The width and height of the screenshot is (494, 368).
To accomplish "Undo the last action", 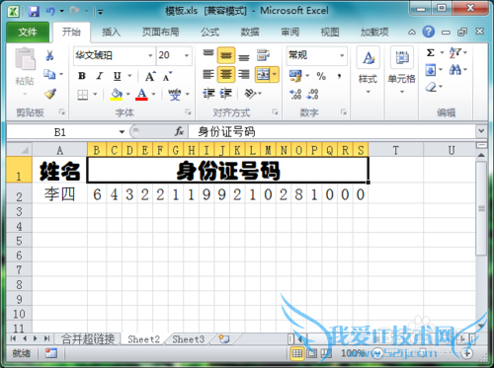I will [x=50, y=12].
